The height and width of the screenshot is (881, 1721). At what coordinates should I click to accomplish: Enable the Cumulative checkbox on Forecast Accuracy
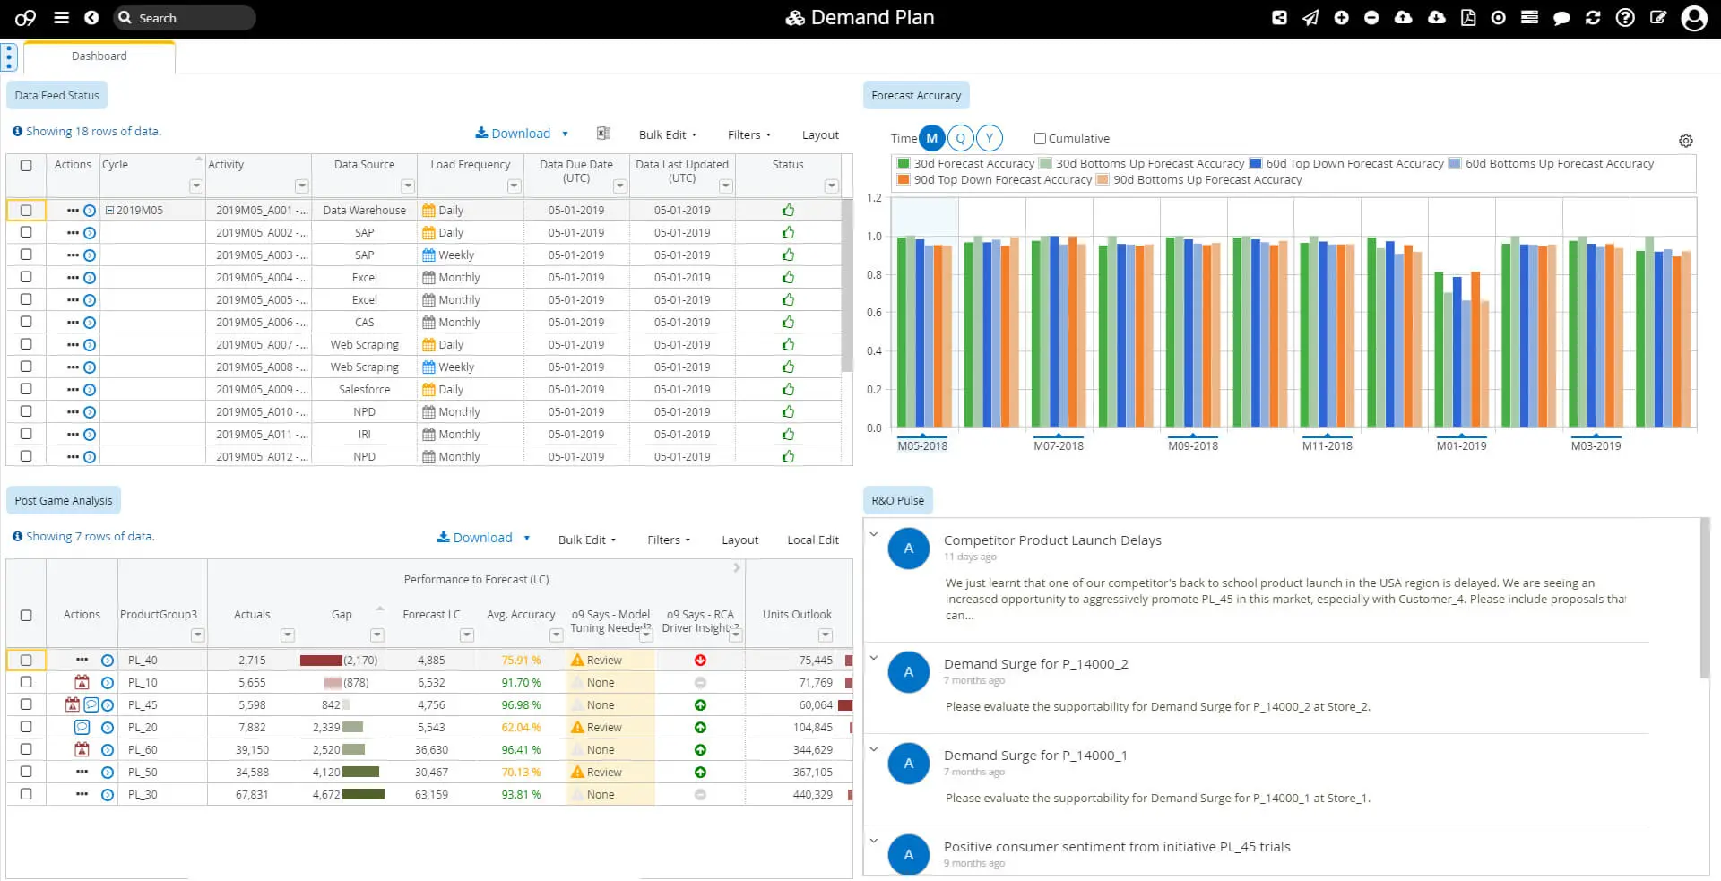pyautogui.click(x=1040, y=138)
